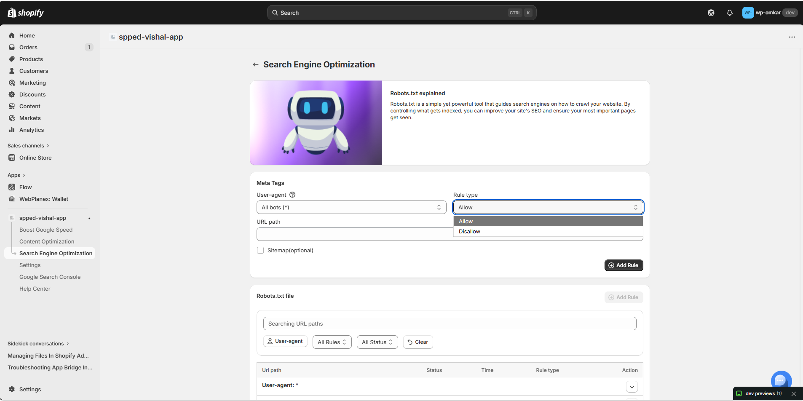
Task: Open Google Search Console menu item
Action: tap(50, 277)
